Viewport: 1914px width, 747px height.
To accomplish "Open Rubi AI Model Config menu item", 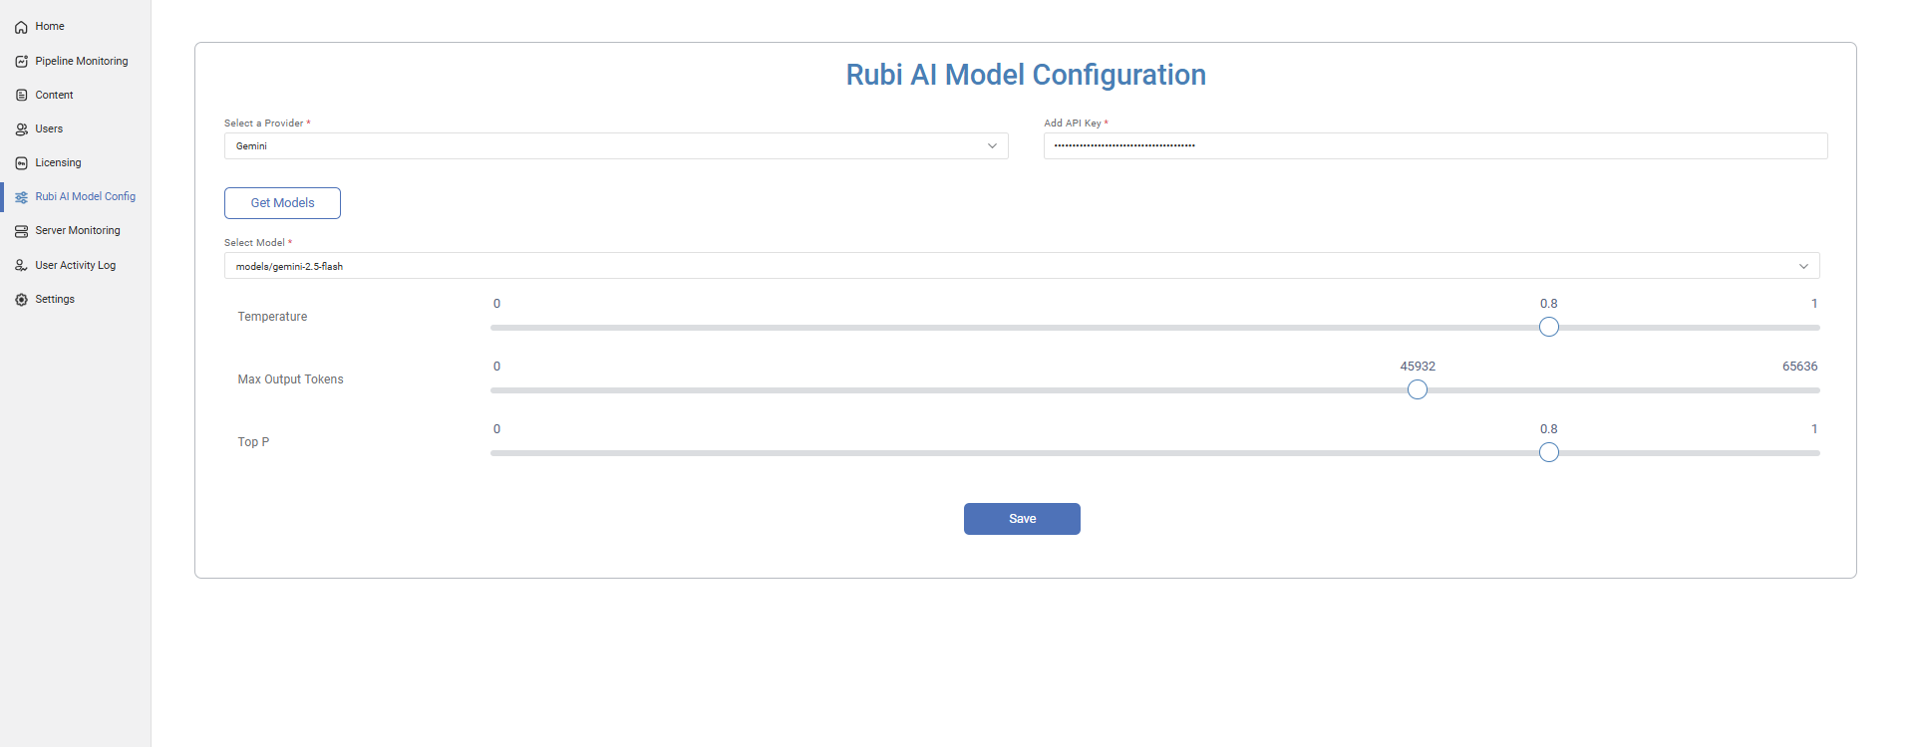I will [x=85, y=197].
